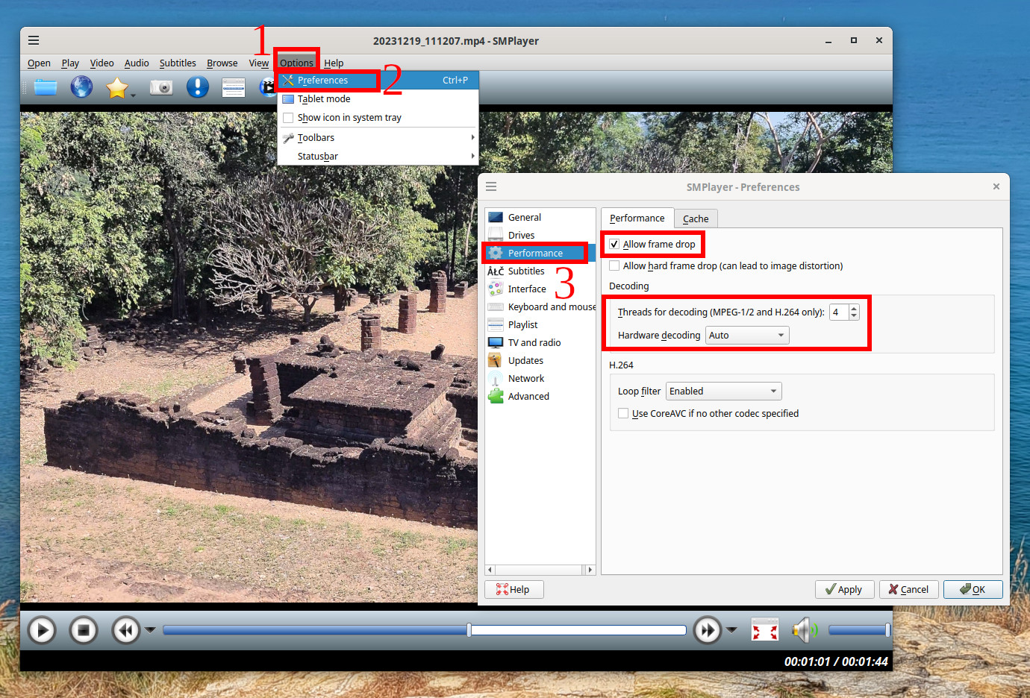Screen dimensions: 1030x698
Task: Mute audio with speaker icon
Action: pyautogui.click(x=803, y=631)
